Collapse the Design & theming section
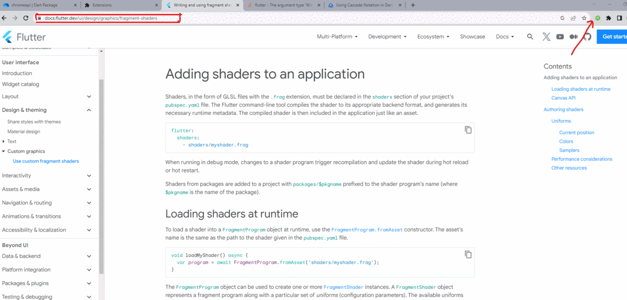Screen dimensions: 627x300 click(x=89, y=110)
